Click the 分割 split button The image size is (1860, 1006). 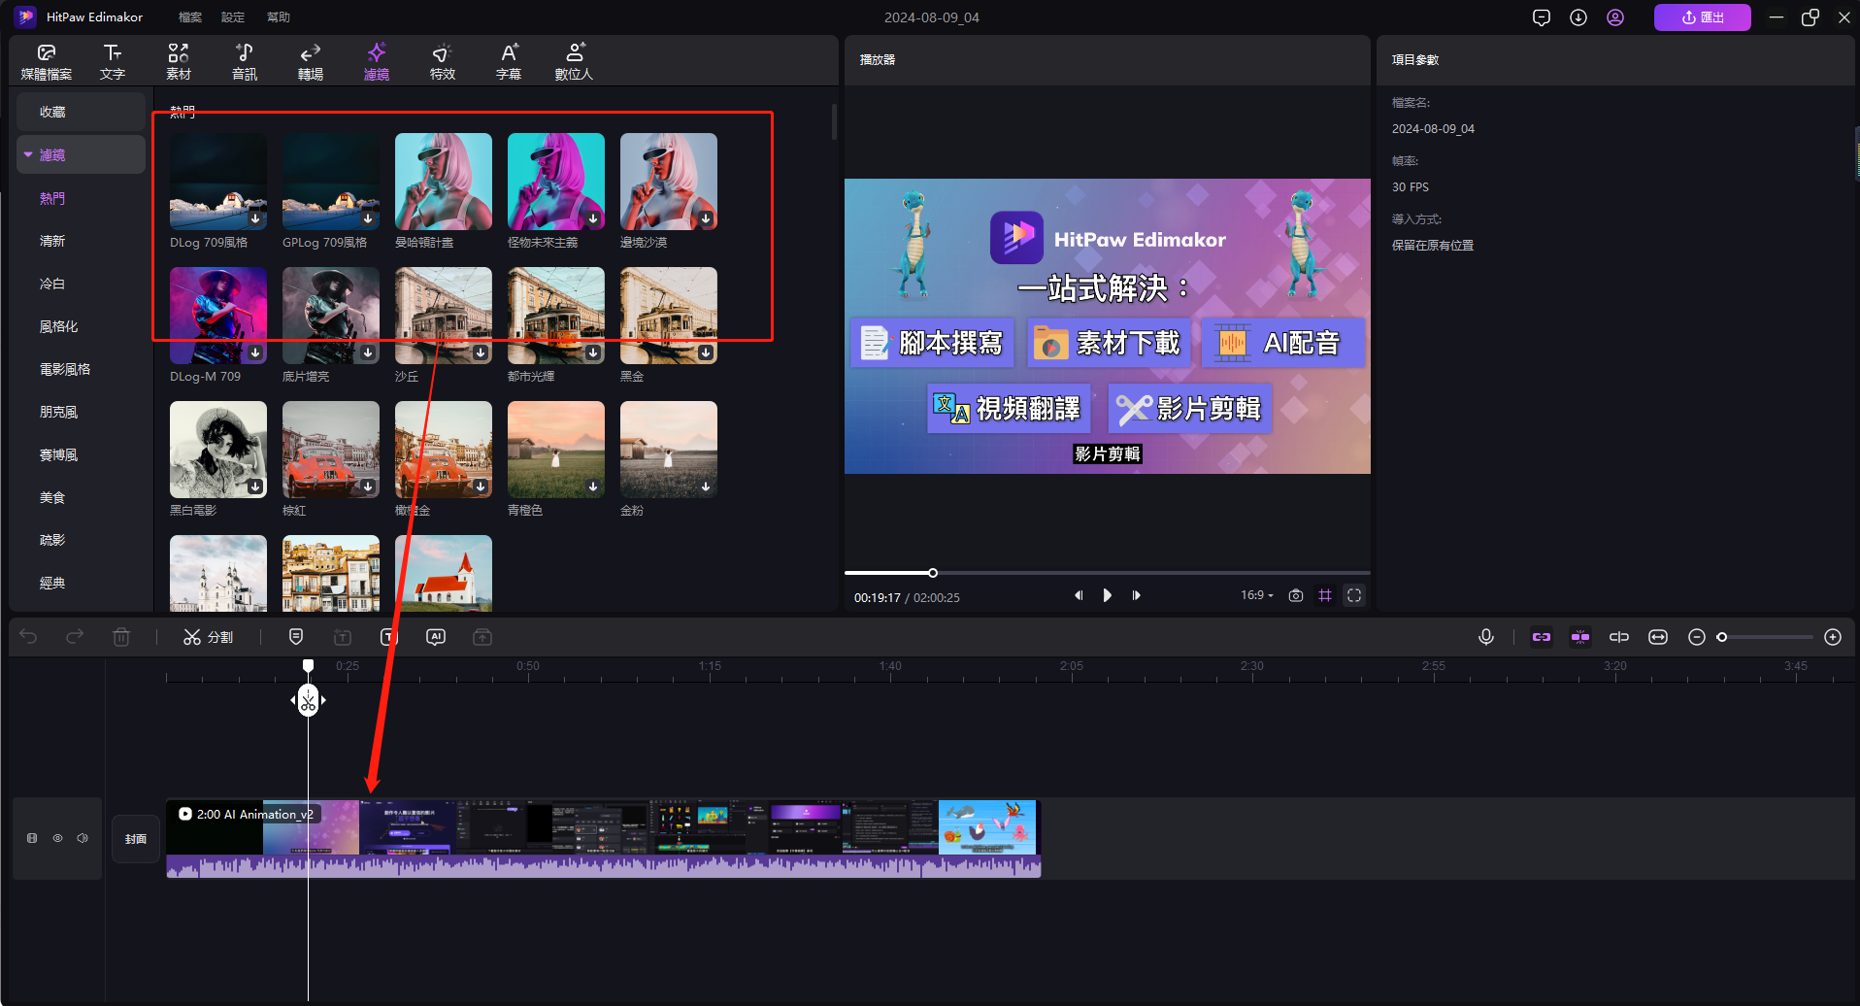click(x=209, y=637)
